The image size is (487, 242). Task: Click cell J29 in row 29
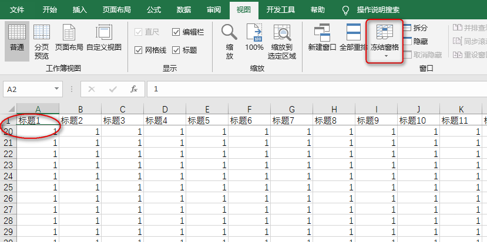[418, 231]
